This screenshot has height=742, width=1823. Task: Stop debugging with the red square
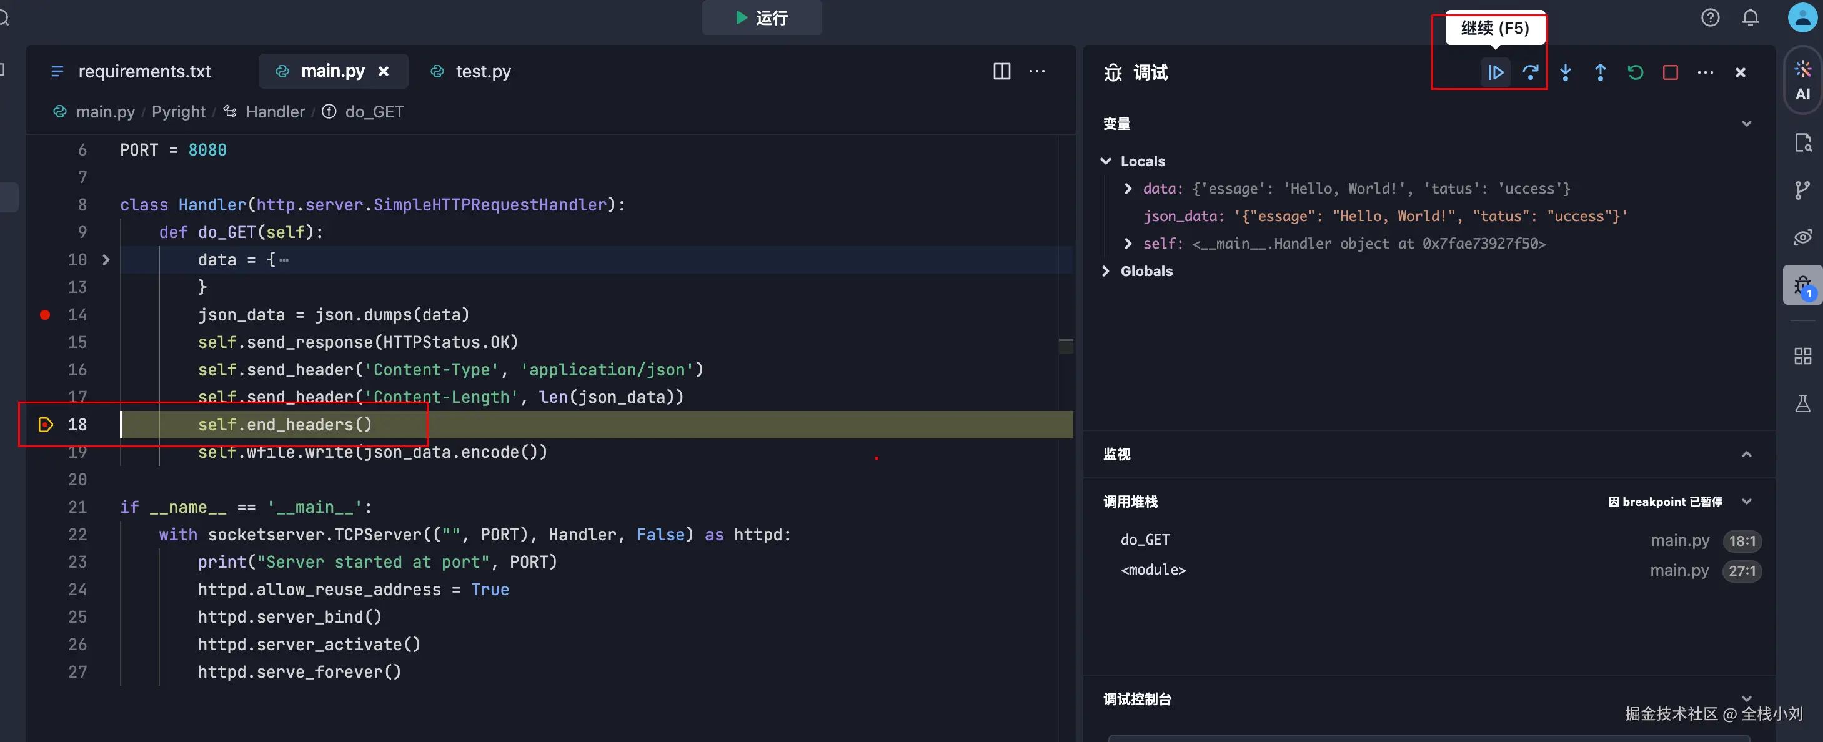point(1670,72)
